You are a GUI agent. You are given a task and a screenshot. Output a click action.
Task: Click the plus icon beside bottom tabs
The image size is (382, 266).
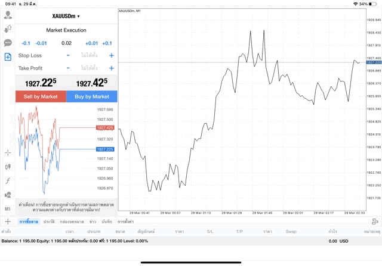(8, 221)
